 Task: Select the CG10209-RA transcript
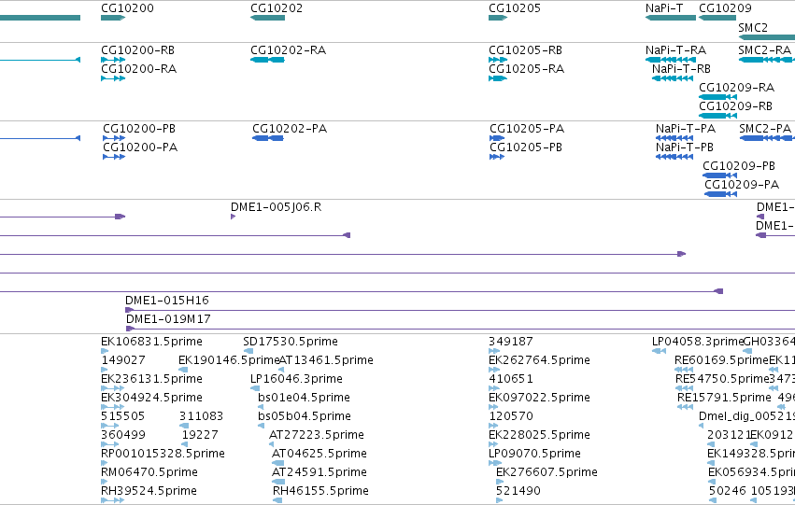coord(718,97)
